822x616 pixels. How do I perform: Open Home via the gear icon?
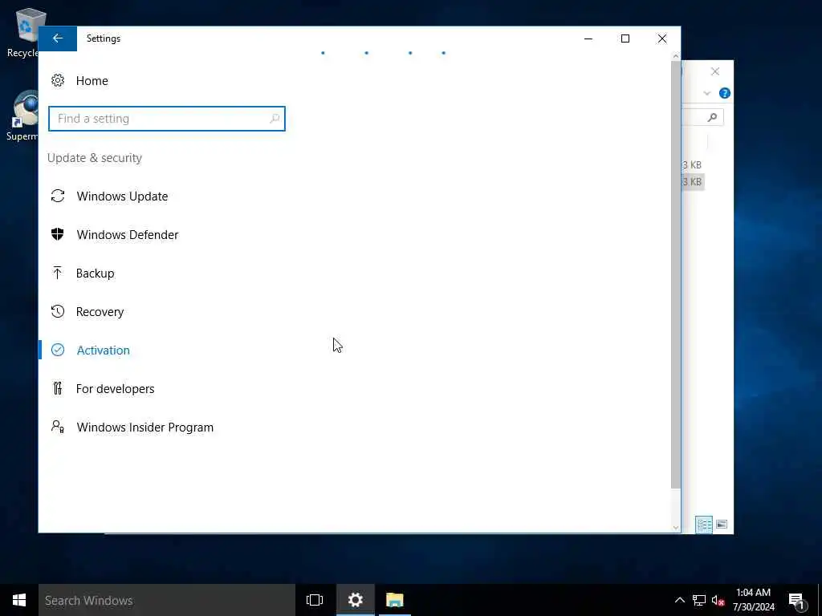(x=58, y=80)
